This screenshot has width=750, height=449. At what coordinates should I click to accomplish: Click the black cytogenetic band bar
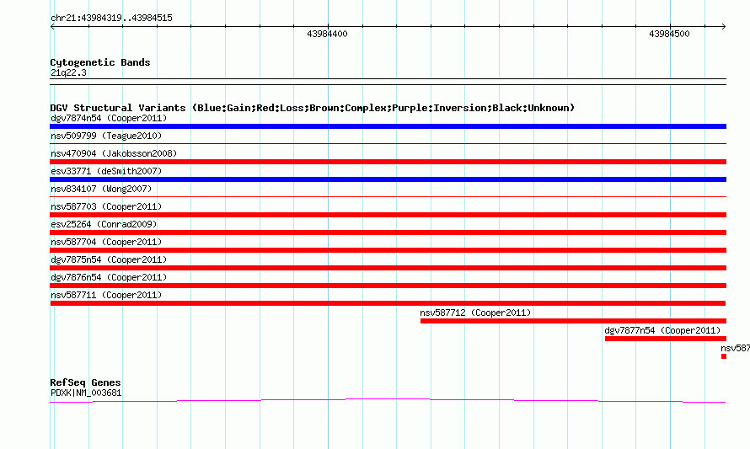pyautogui.click(x=388, y=82)
